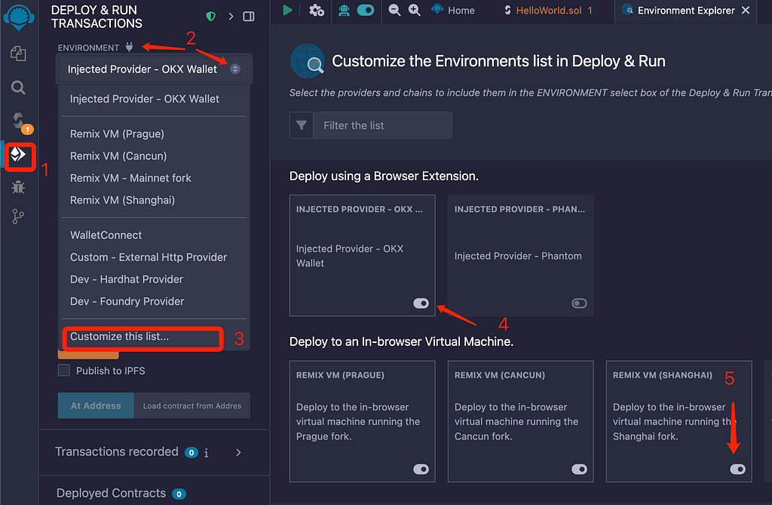Toggle the Remix VM (Shanghai) card switch

(x=737, y=469)
